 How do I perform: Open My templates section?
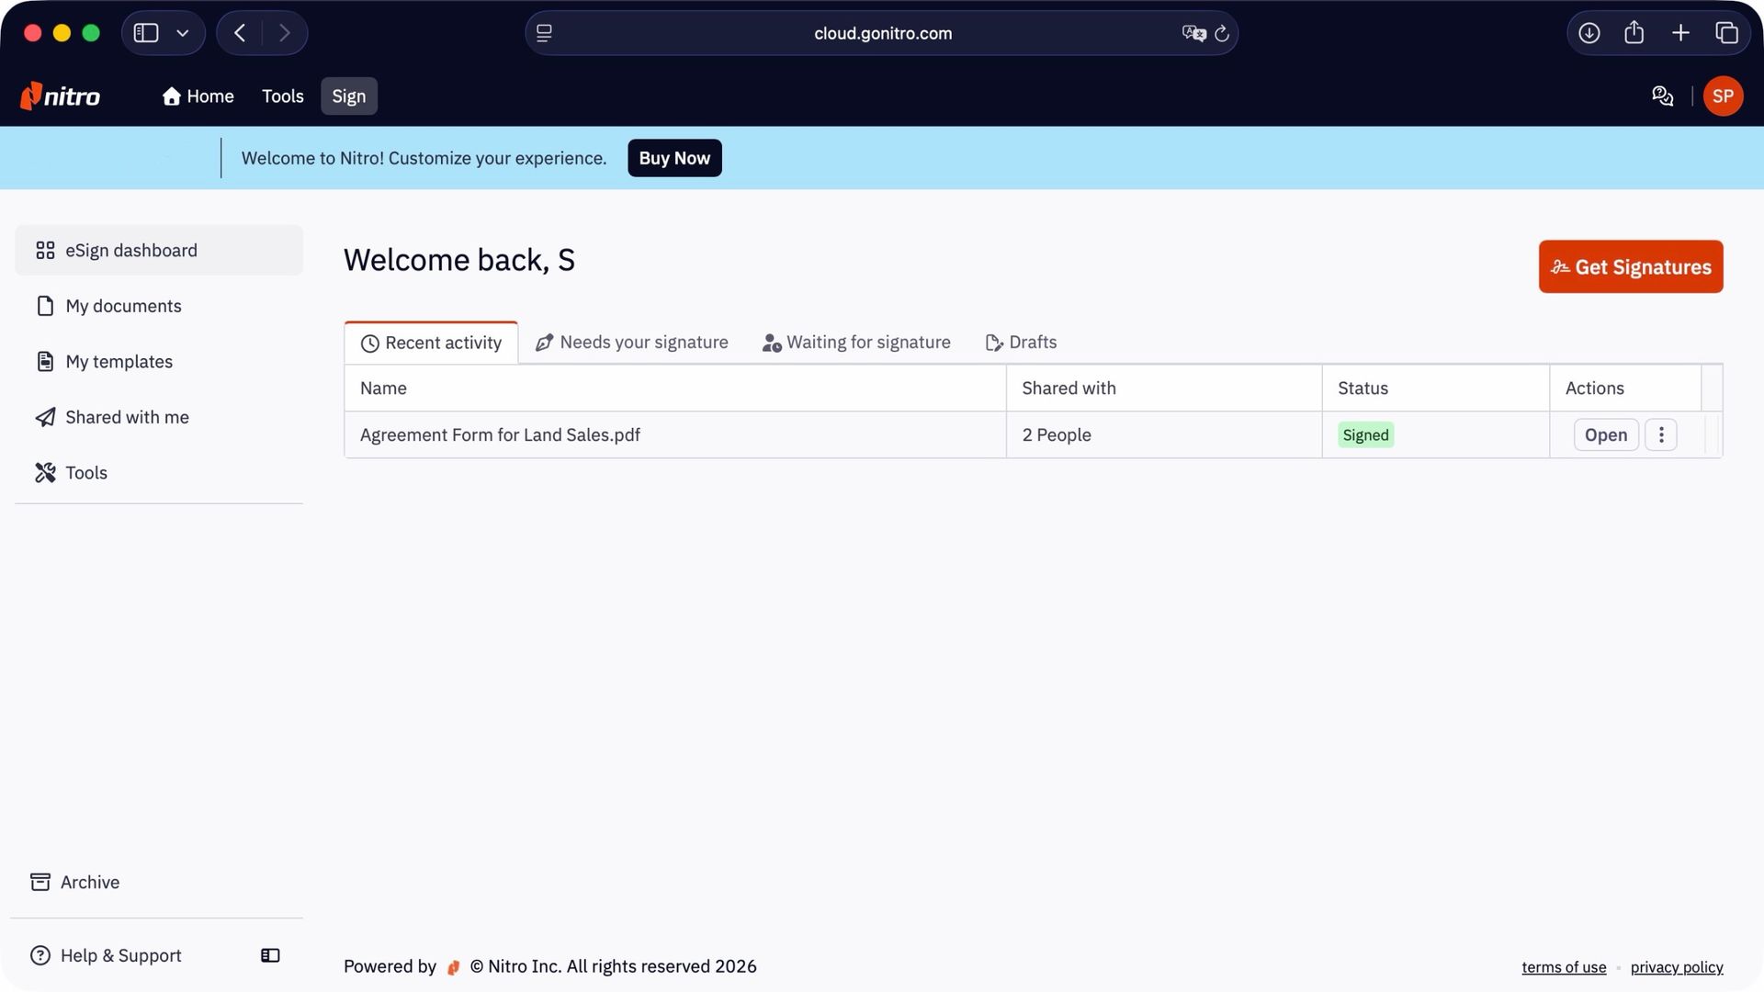[159, 361]
